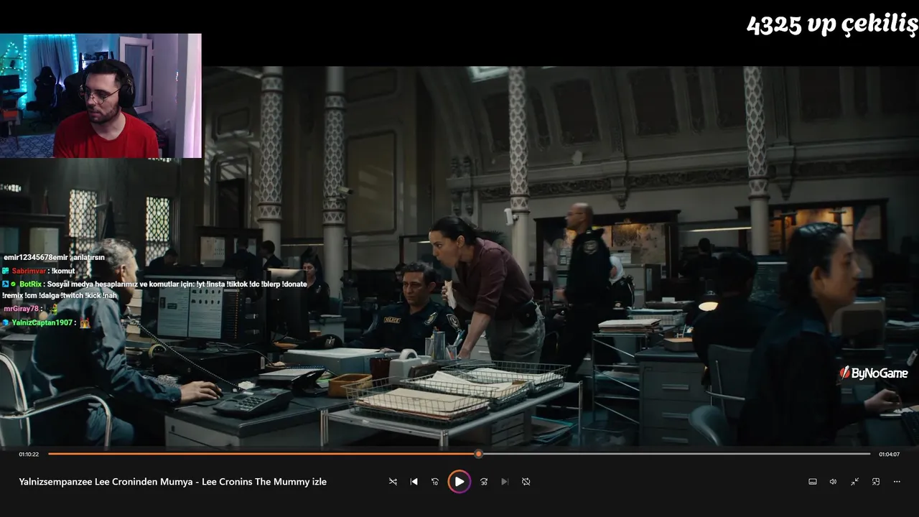Click the '4325 vp çekiliş' overlay text

pos(832,25)
